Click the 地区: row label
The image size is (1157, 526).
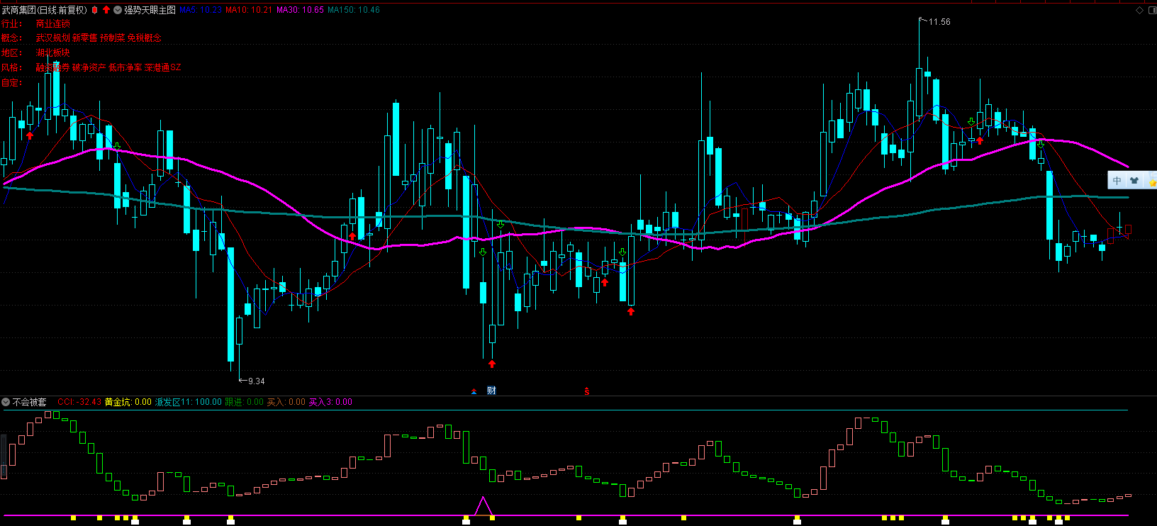tap(11, 52)
